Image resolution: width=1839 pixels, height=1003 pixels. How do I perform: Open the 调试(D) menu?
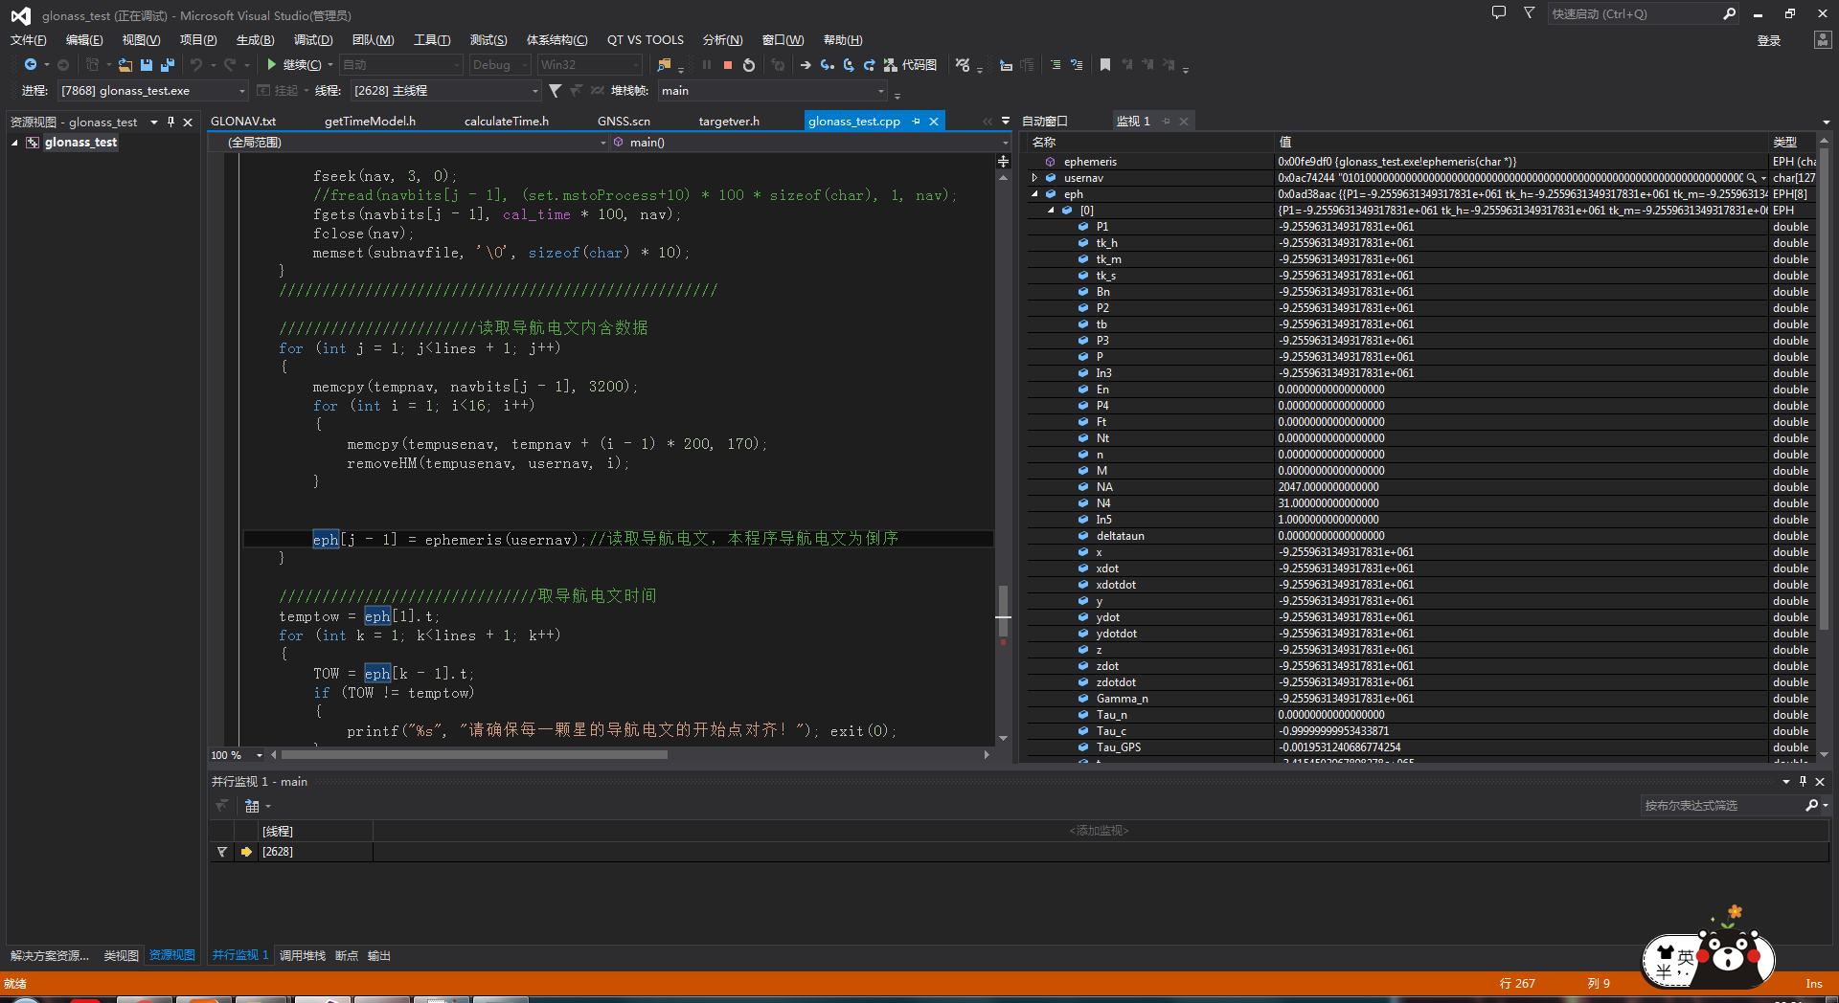tap(312, 40)
